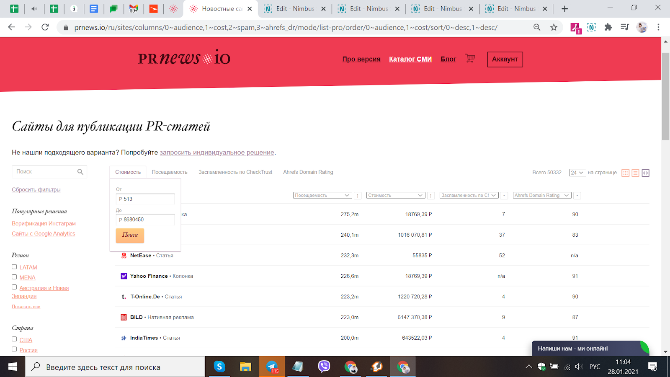The height and width of the screenshot is (377, 670).
Task: Open the Windows notification center icon
Action: 652,367
